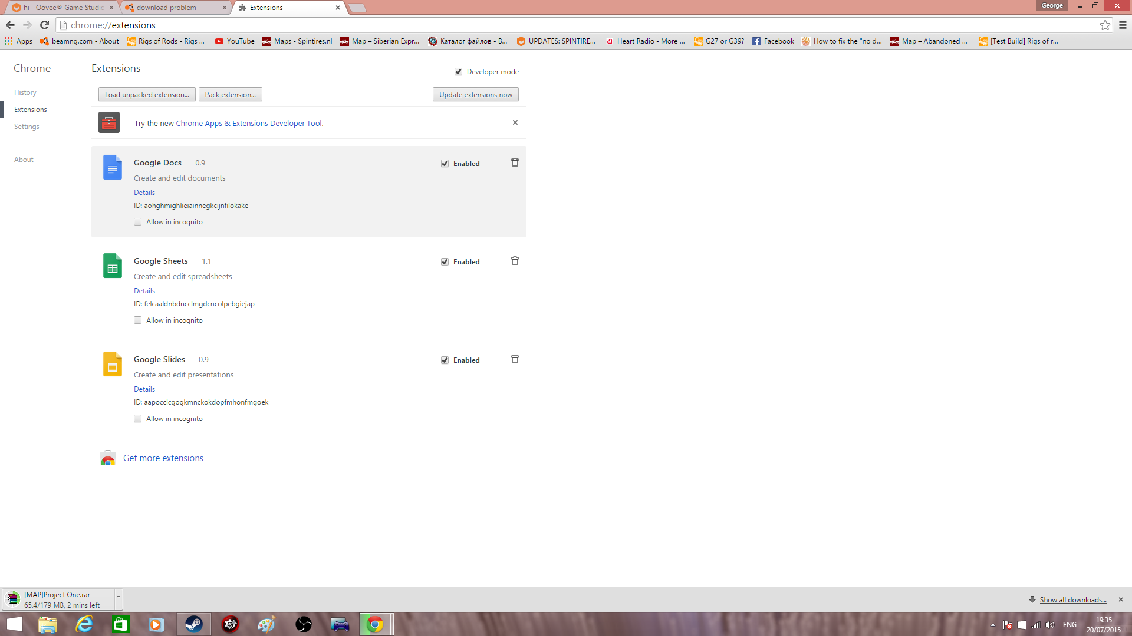Go back using browser back arrow
Viewport: 1132px width, 636px height.
(10, 25)
